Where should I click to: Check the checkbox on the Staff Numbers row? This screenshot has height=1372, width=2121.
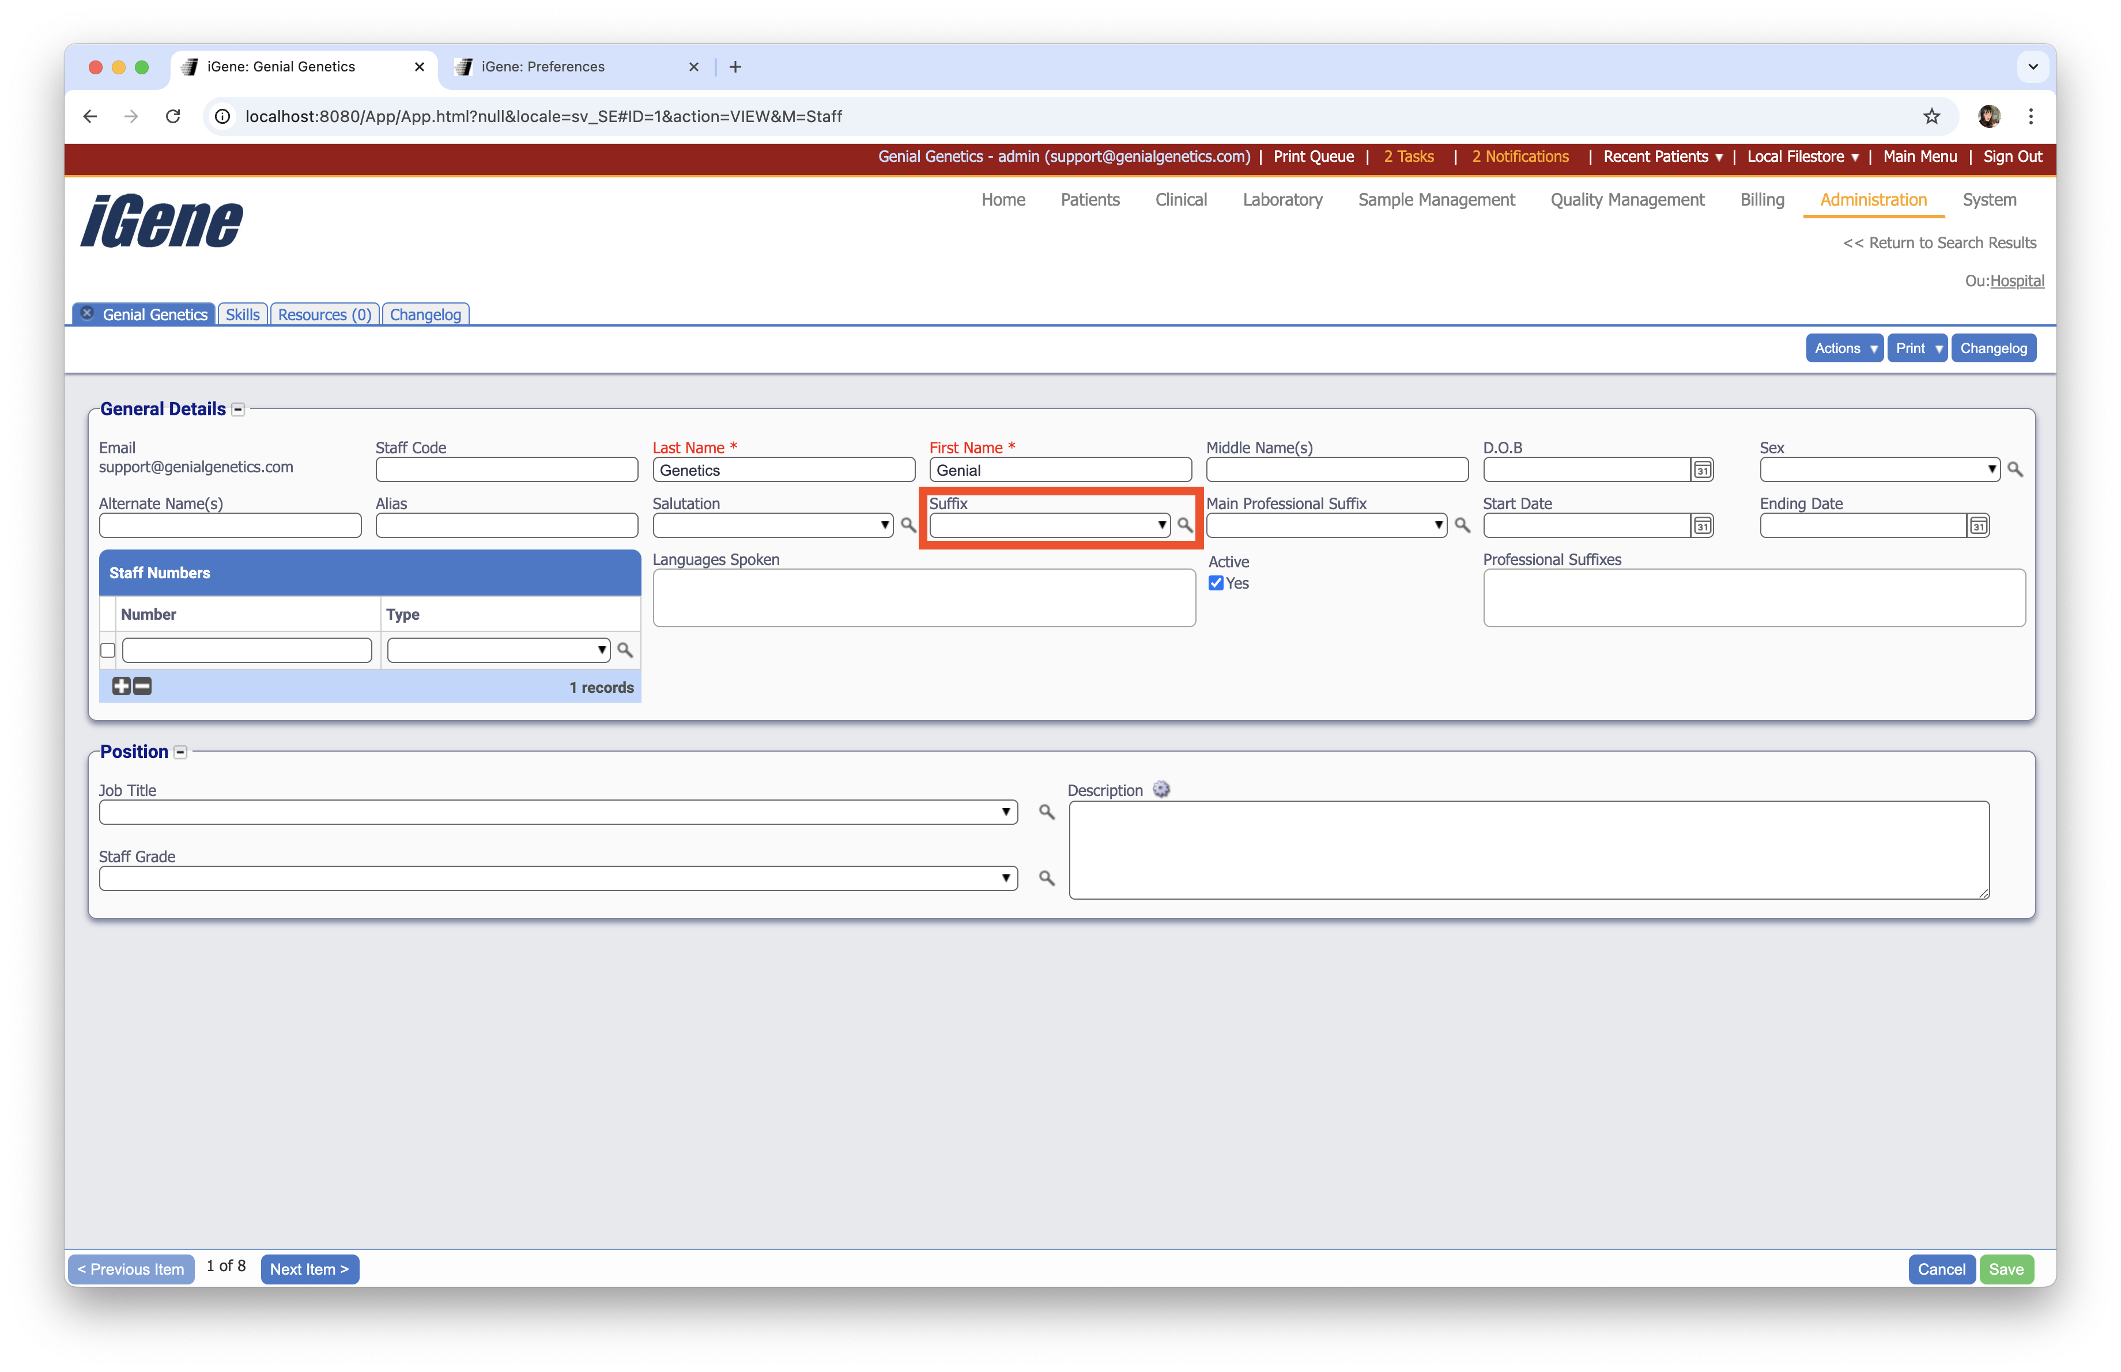coord(107,650)
